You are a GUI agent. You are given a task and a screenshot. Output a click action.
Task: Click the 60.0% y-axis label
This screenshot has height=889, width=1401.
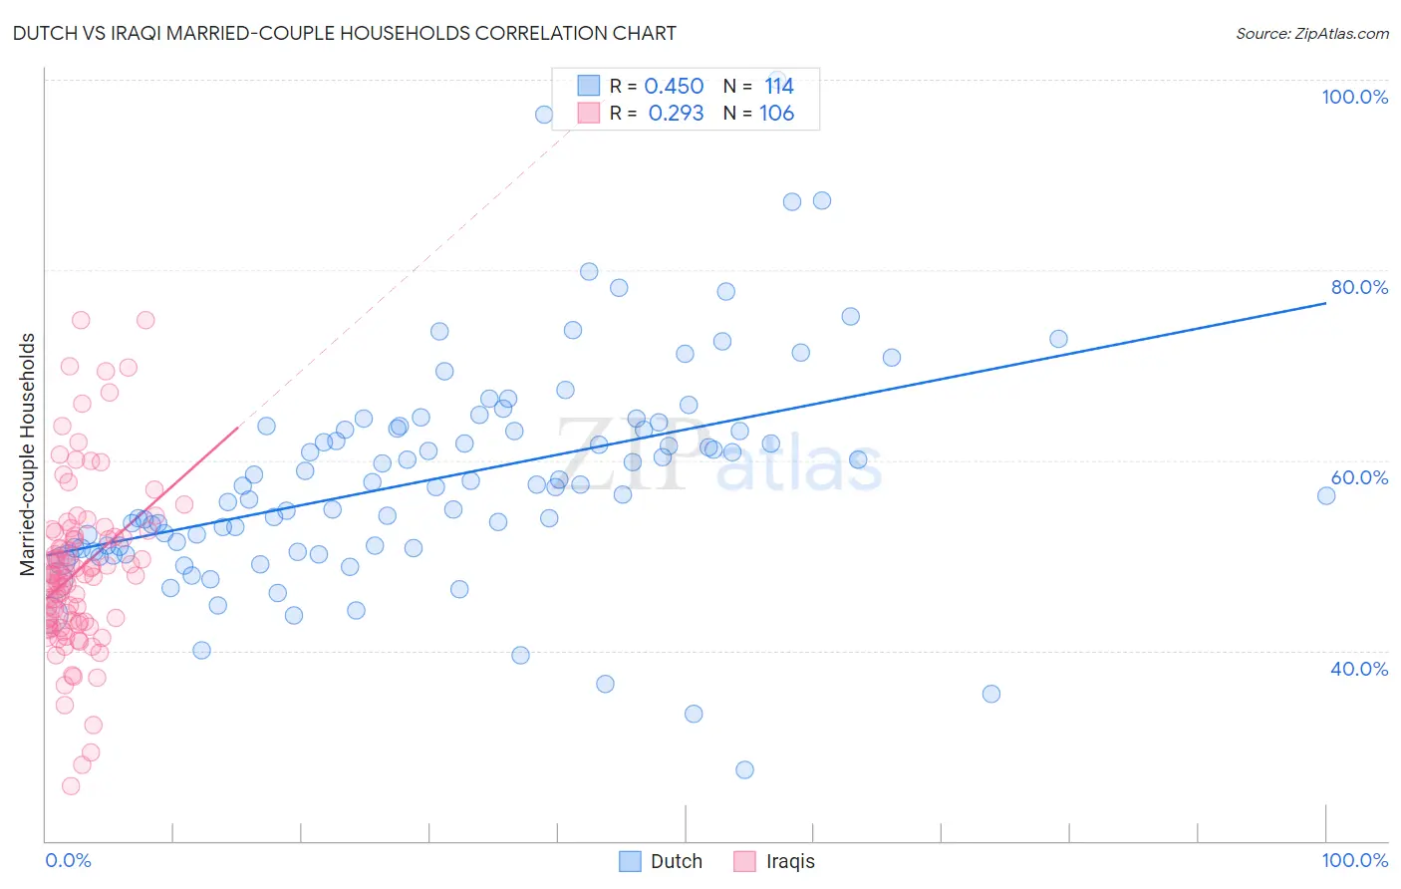1359,477
